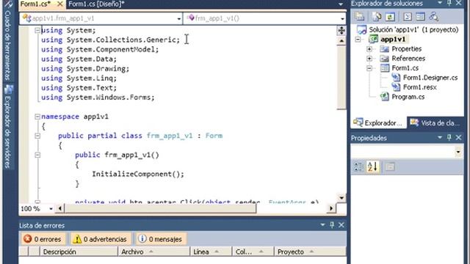
Task: Click Properties icon in Solution Explorer toolbar
Action: [x=359, y=16]
